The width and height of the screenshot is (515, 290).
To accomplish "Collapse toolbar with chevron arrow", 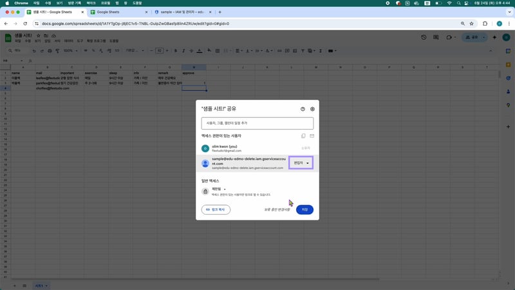I will point(491,51).
